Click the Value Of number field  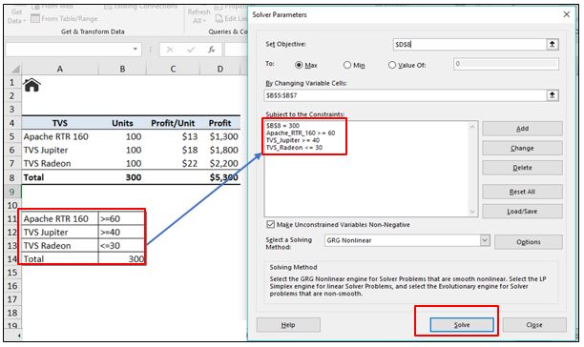pyautogui.click(x=506, y=64)
